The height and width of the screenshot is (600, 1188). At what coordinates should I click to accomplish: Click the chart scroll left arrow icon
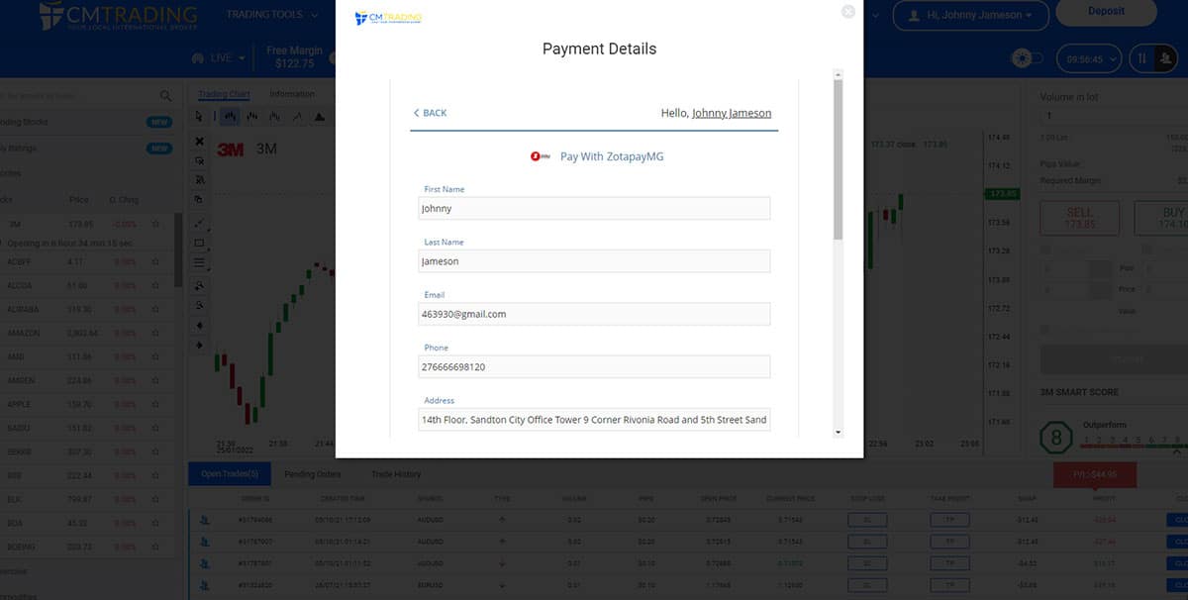[200, 325]
